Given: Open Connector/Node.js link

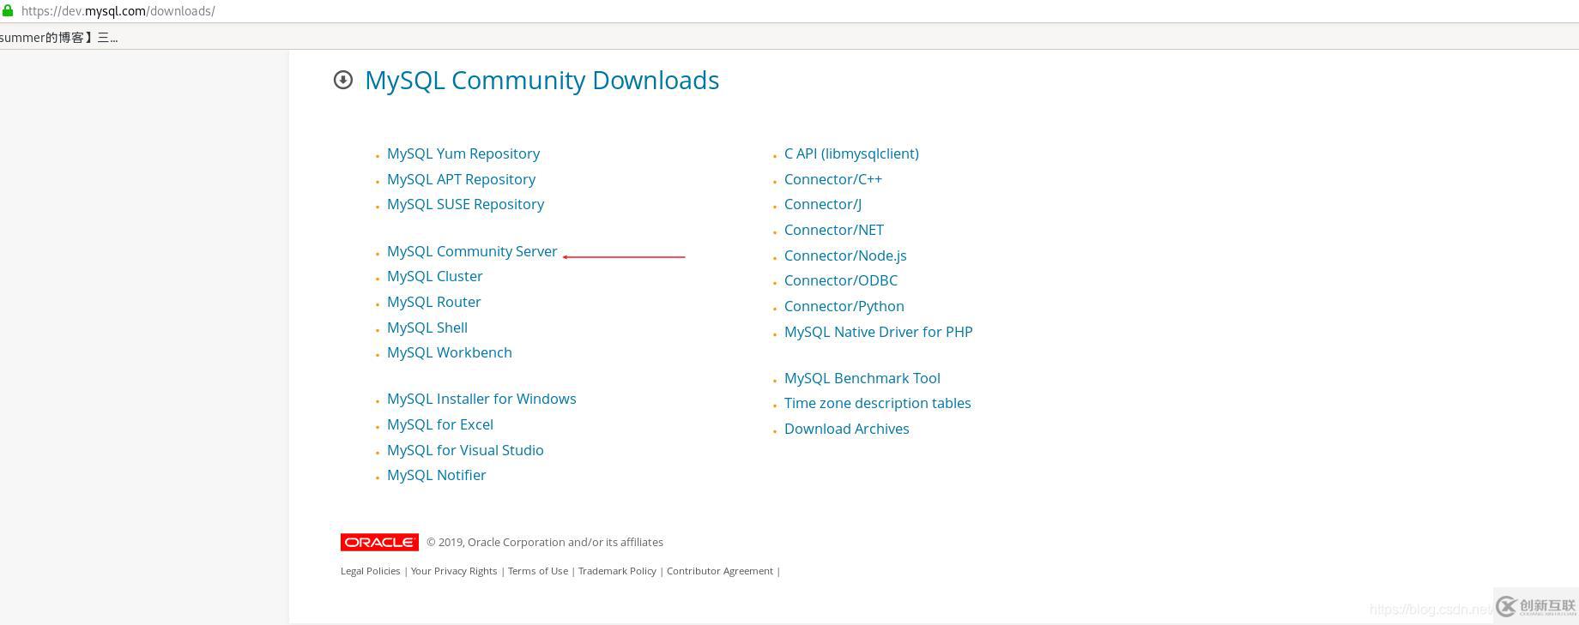Looking at the screenshot, I should click(845, 255).
